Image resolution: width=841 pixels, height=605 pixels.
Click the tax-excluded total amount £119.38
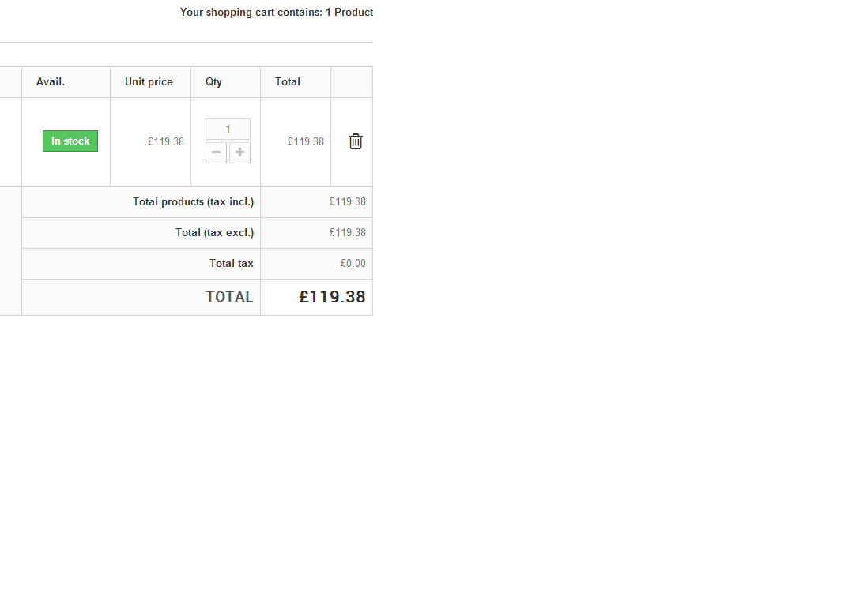347,232
